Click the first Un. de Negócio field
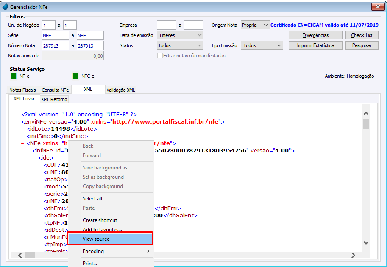This screenshot has height=267, width=387. [49, 25]
